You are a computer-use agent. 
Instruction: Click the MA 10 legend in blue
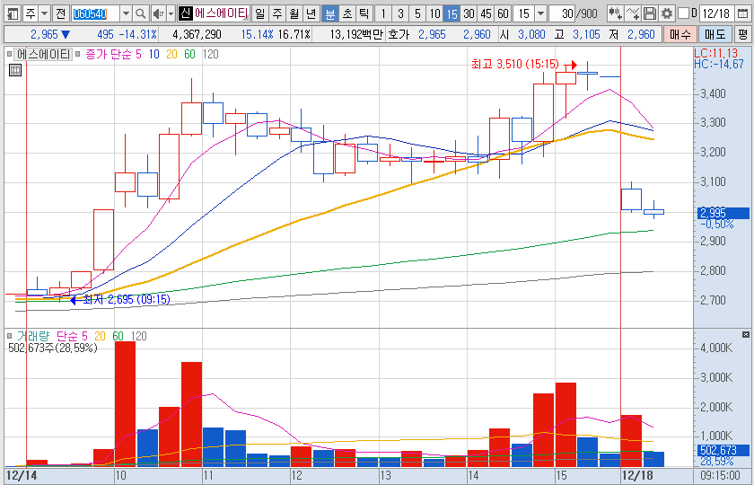[154, 55]
